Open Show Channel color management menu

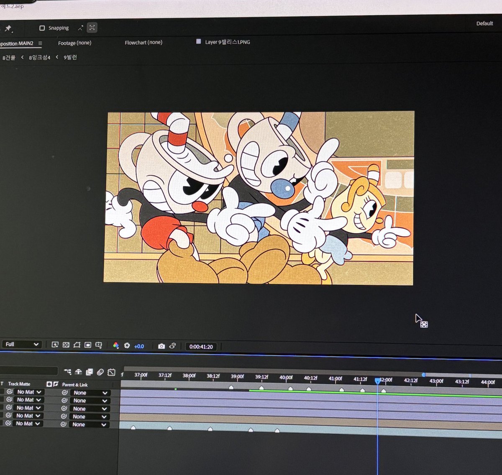pos(116,345)
